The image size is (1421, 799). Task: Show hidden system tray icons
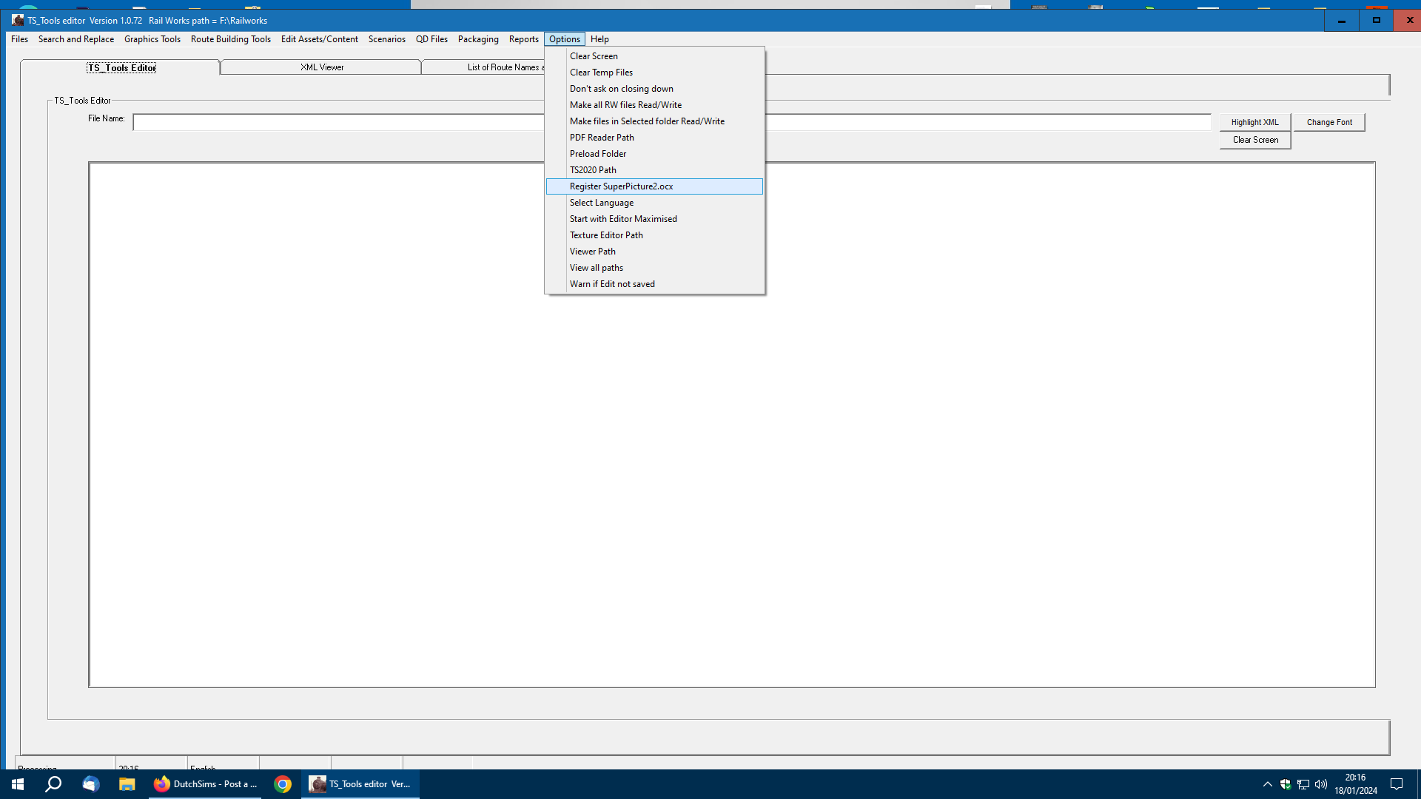1267,784
